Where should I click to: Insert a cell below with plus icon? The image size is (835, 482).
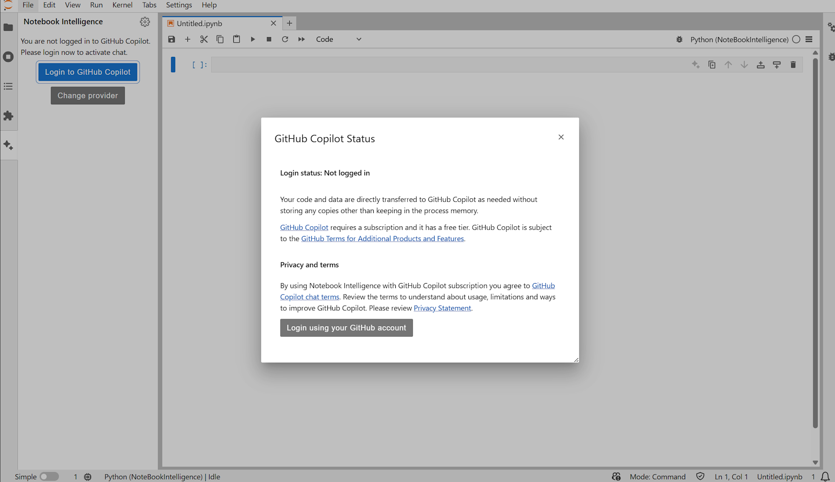click(187, 39)
